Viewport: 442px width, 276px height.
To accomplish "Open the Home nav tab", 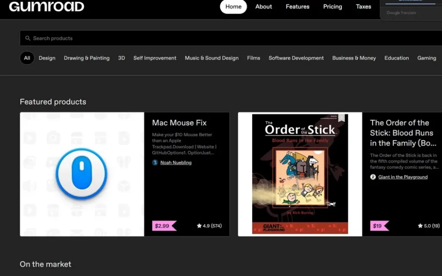I will click(x=234, y=6).
